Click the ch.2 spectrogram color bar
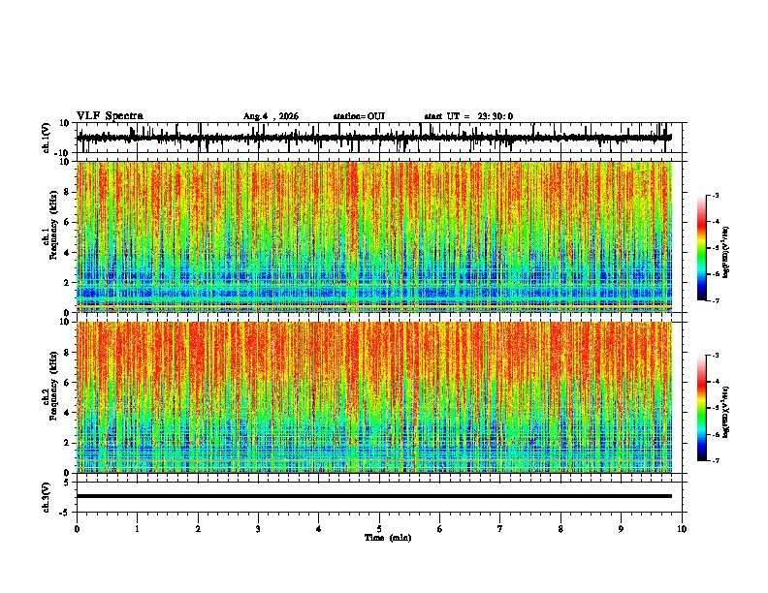This screenshot has height=593, width=768. tap(701, 408)
